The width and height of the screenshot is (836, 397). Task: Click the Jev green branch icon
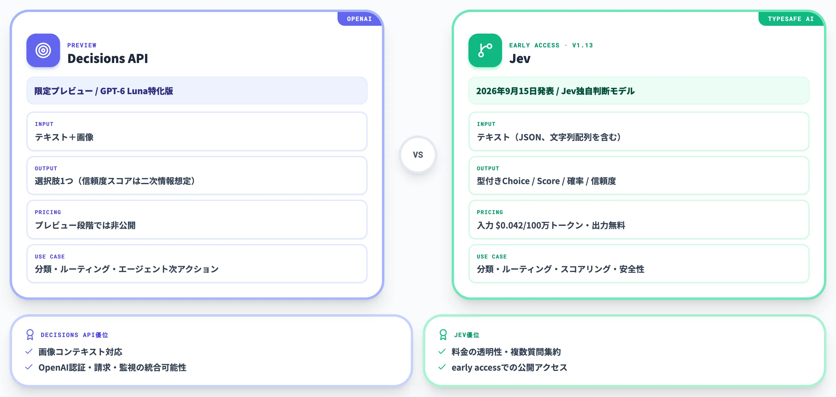click(485, 50)
